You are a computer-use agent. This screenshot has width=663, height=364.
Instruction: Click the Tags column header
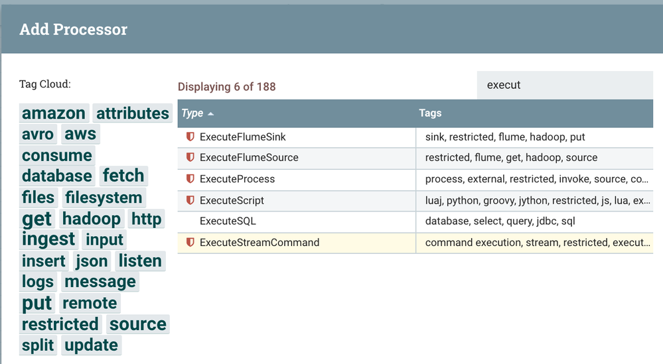430,113
